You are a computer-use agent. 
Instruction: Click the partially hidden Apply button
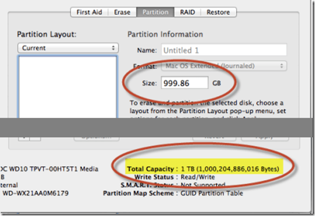coord(265,139)
